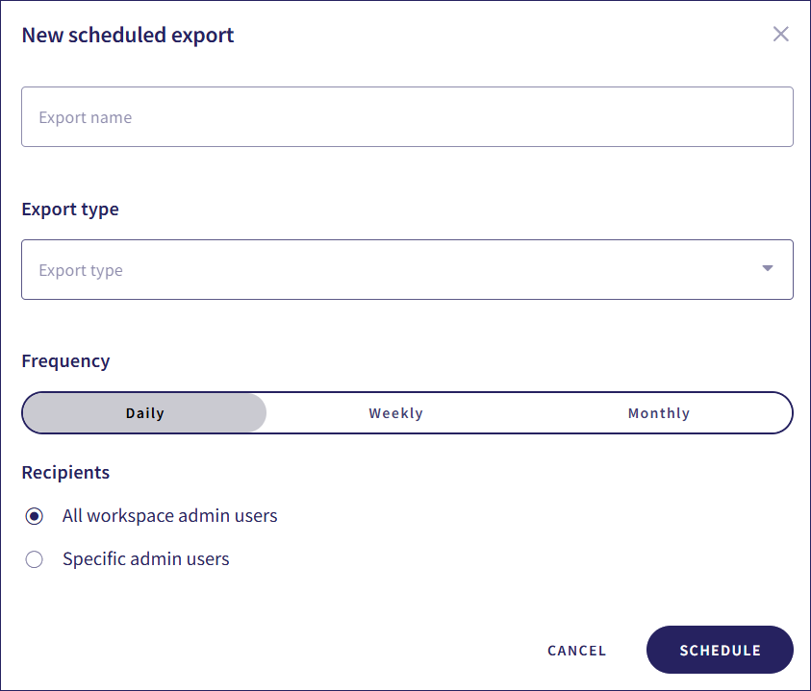Click CANCEL to dismiss the dialog
The height and width of the screenshot is (691, 811).
576,651
